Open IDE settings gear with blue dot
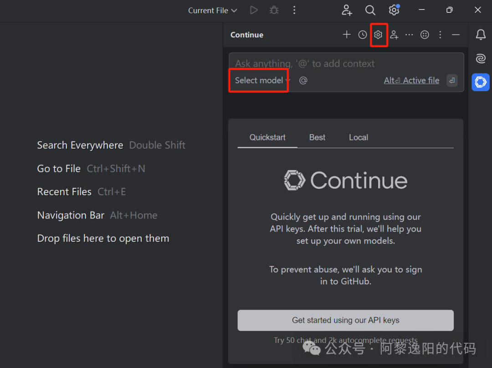This screenshot has height=368, width=492. pos(394,10)
